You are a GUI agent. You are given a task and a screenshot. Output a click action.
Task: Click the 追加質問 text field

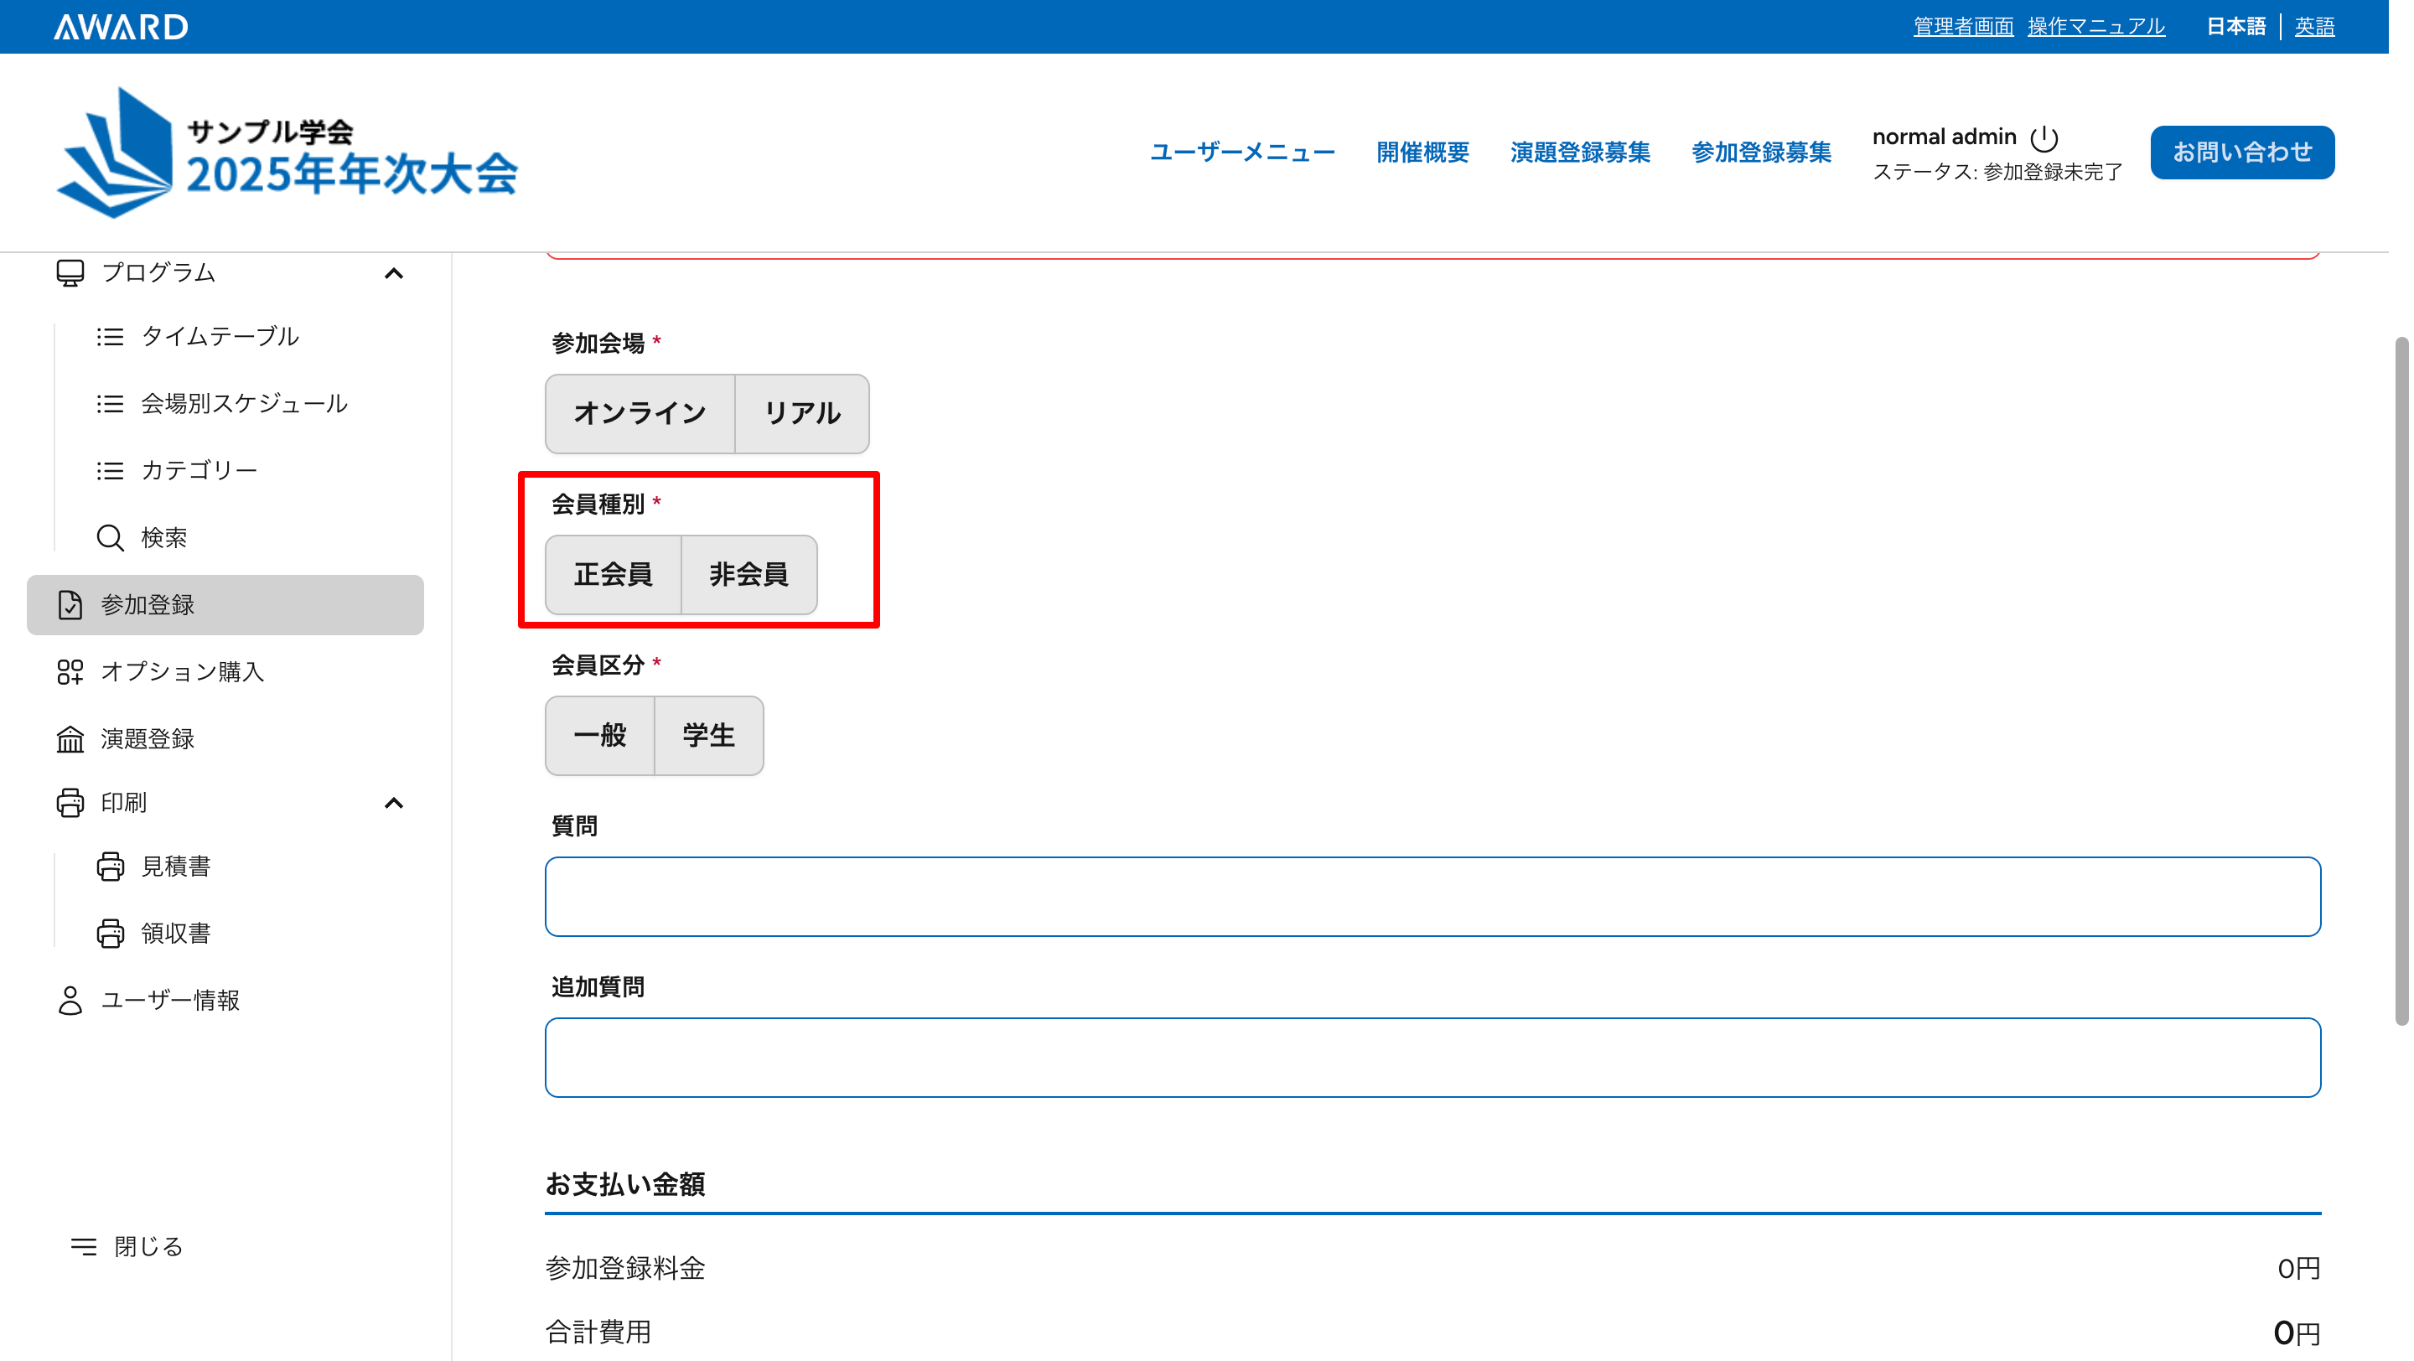coord(1432,1058)
